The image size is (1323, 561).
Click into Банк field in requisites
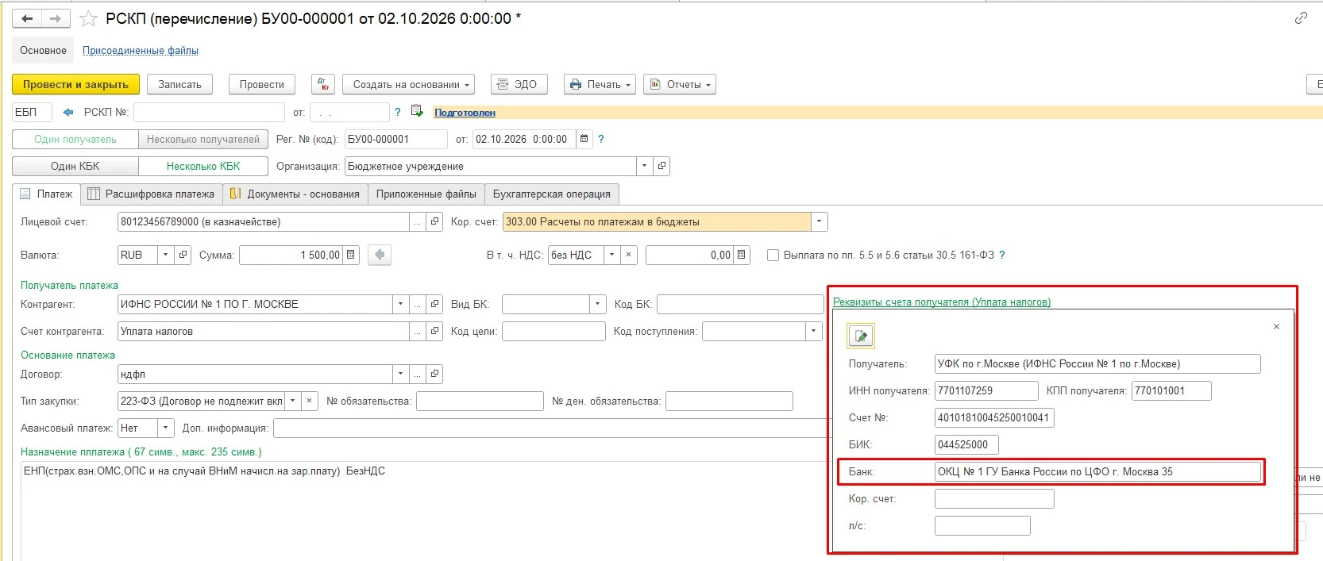click(1097, 471)
